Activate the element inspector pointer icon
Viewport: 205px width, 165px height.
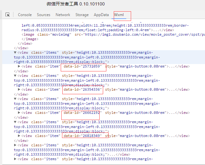(x=8, y=15)
